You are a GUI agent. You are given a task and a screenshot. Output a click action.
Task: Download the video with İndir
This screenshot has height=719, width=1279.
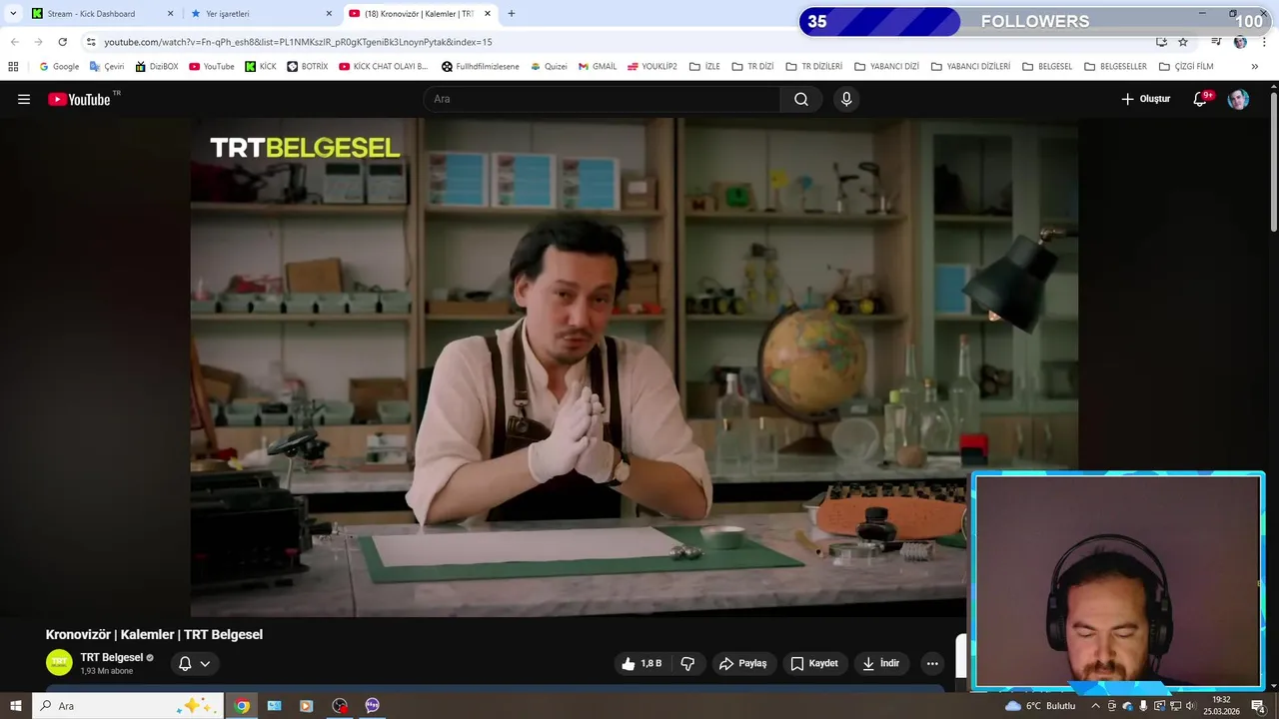tap(881, 663)
